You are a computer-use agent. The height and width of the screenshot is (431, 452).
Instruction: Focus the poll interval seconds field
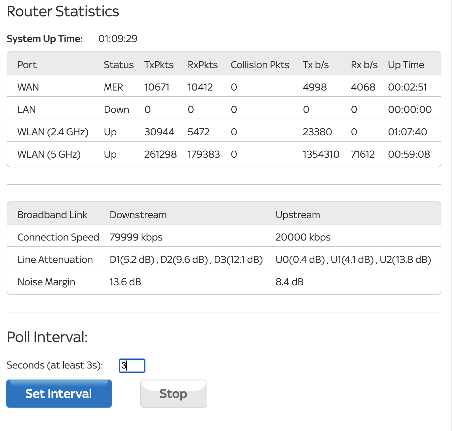132,366
